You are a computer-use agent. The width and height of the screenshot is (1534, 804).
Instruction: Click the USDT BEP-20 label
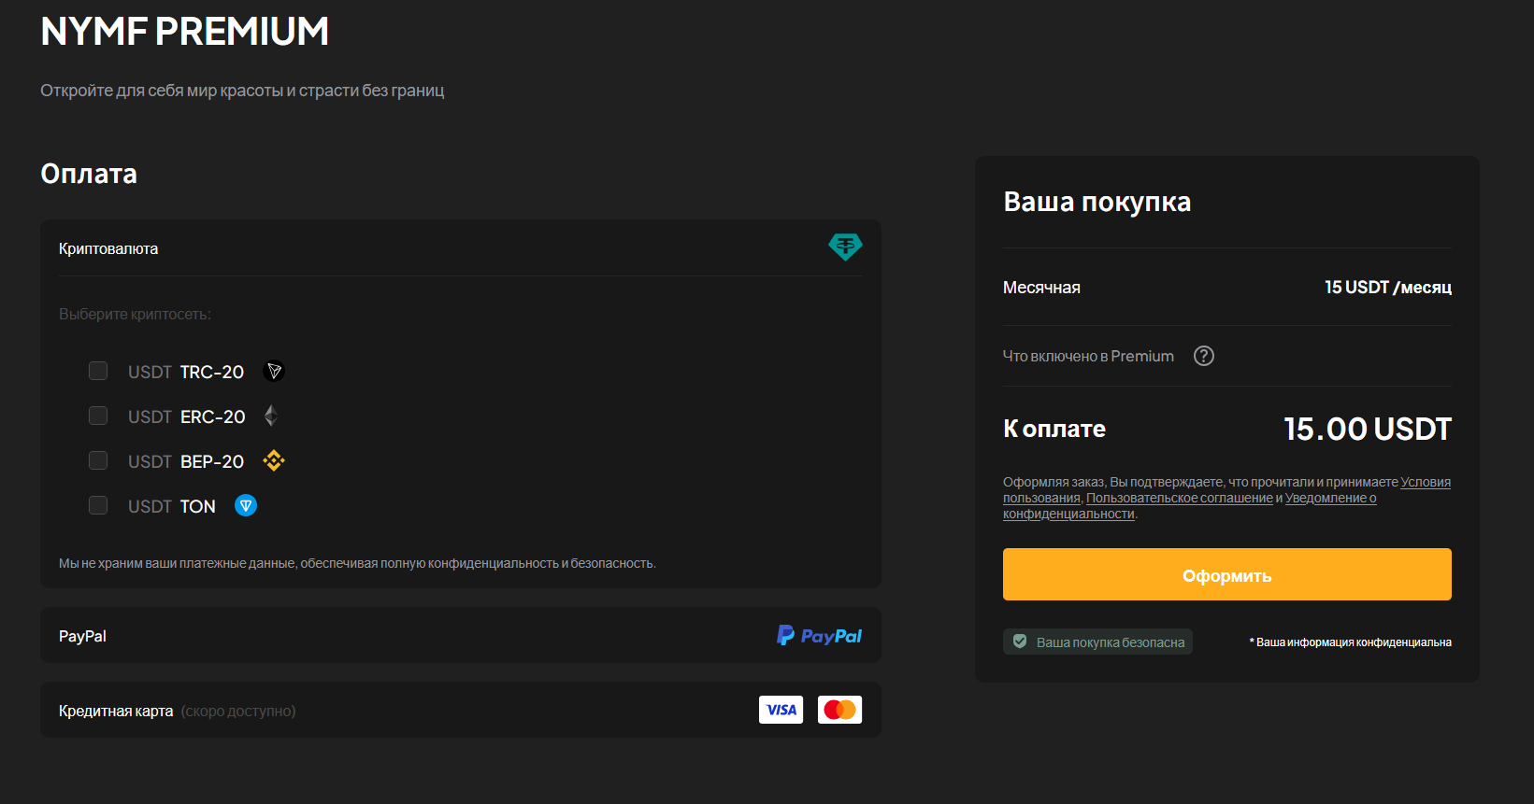(186, 461)
